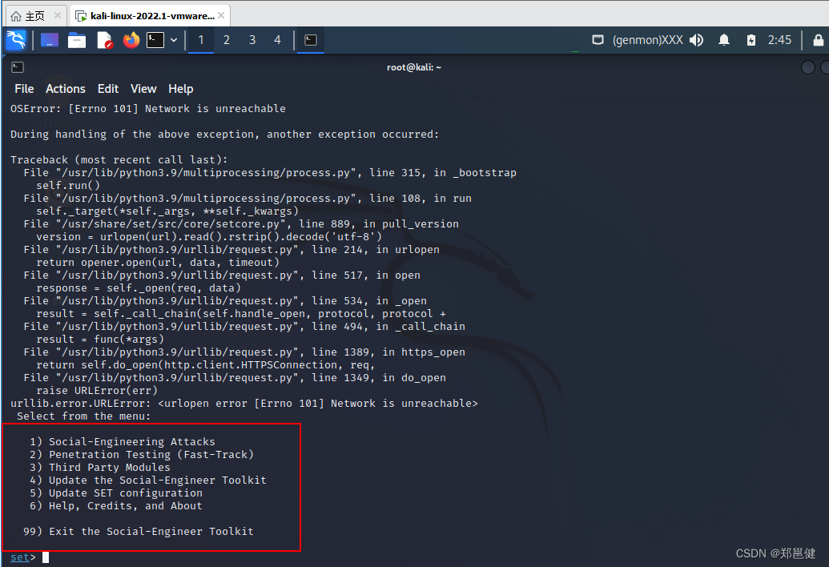829x567 pixels.
Task: Switch to workspace 3
Action: pos(252,40)
